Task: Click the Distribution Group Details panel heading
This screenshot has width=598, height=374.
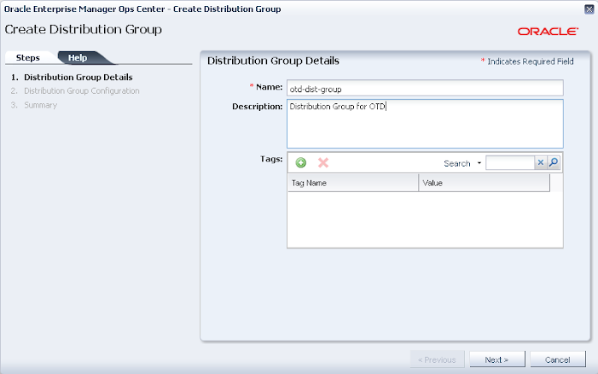Action: 273,61
